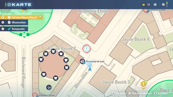This screenshot has height=97, width=173.
Task: Open the Reisepunkte fast travel menu
Action: point(14,29)
